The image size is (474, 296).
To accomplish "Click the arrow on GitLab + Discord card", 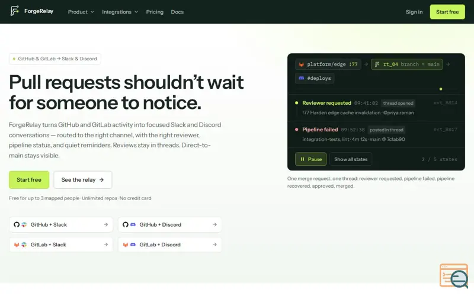I will (214, 244).
